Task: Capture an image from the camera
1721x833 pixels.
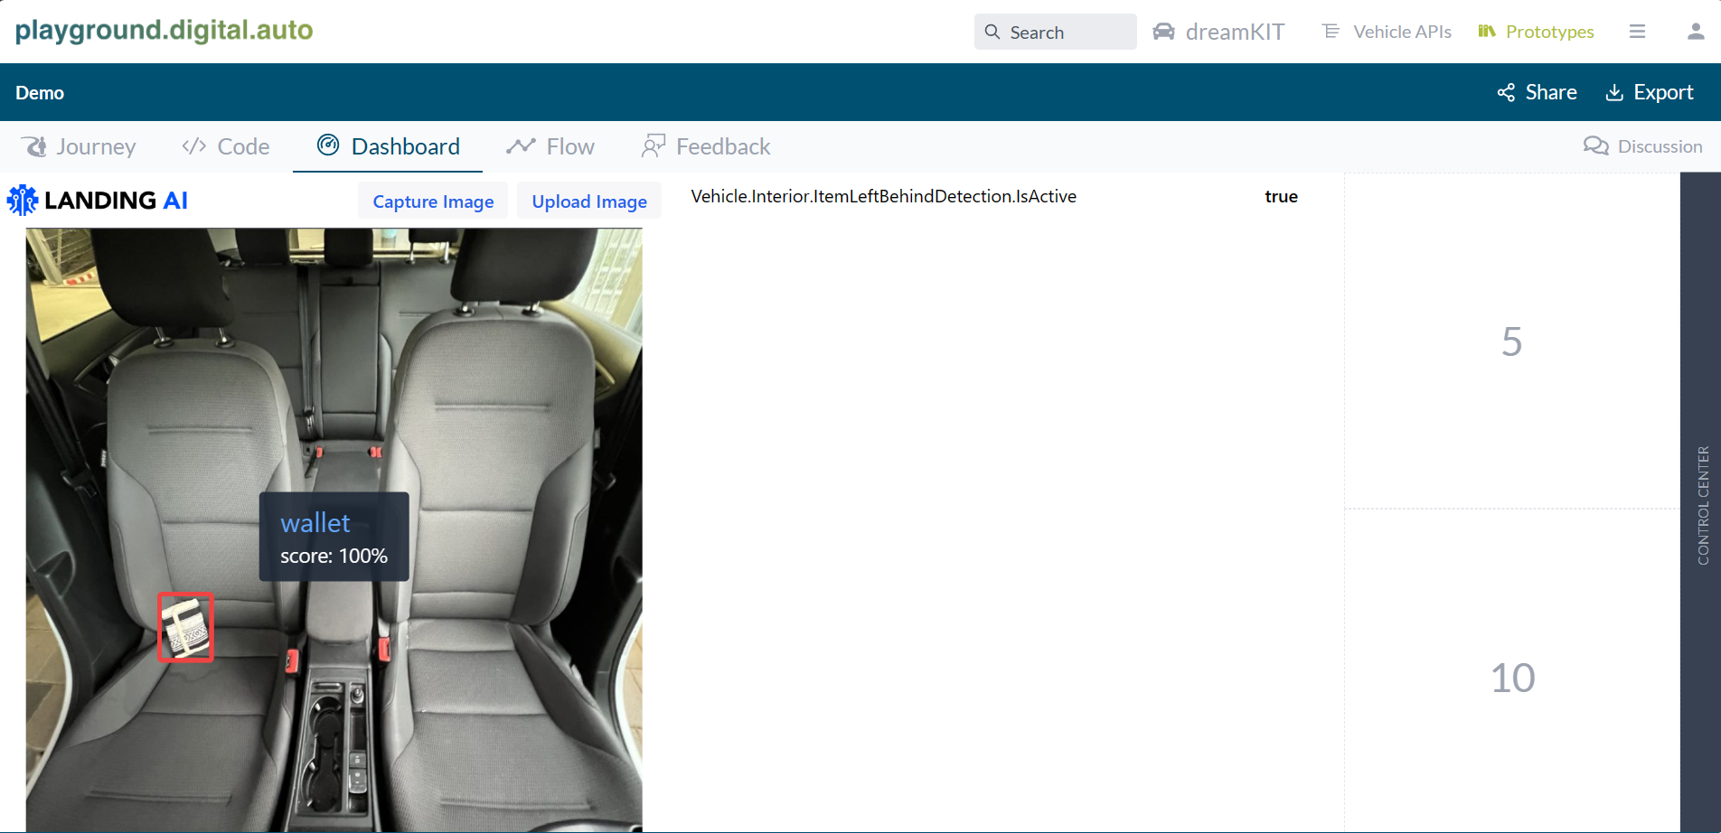Action: click(432, 201)
